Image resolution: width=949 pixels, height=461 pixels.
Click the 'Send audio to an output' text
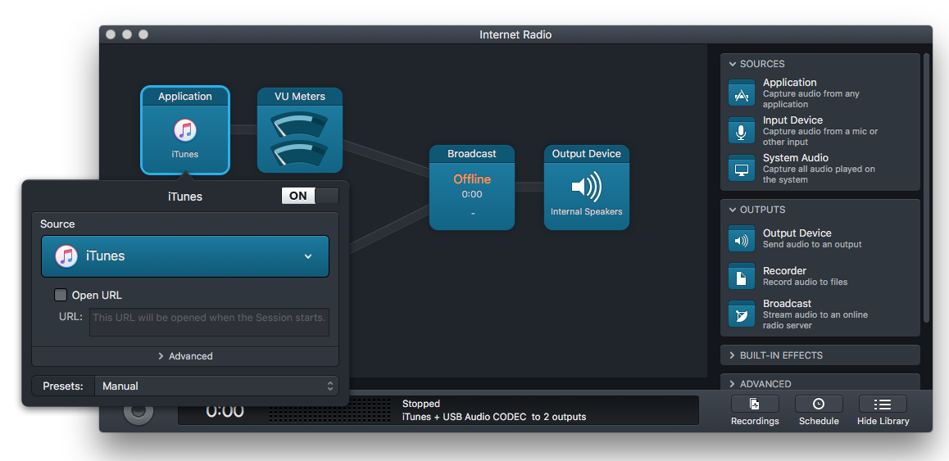point(812,244)
